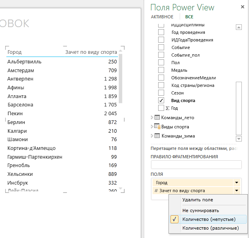Expand the Команды_лето table node

[152, 118]
